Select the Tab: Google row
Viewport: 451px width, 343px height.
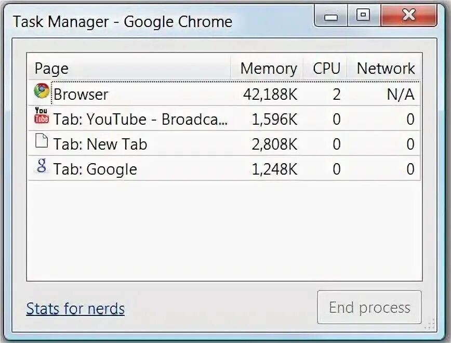coord(224,168)
